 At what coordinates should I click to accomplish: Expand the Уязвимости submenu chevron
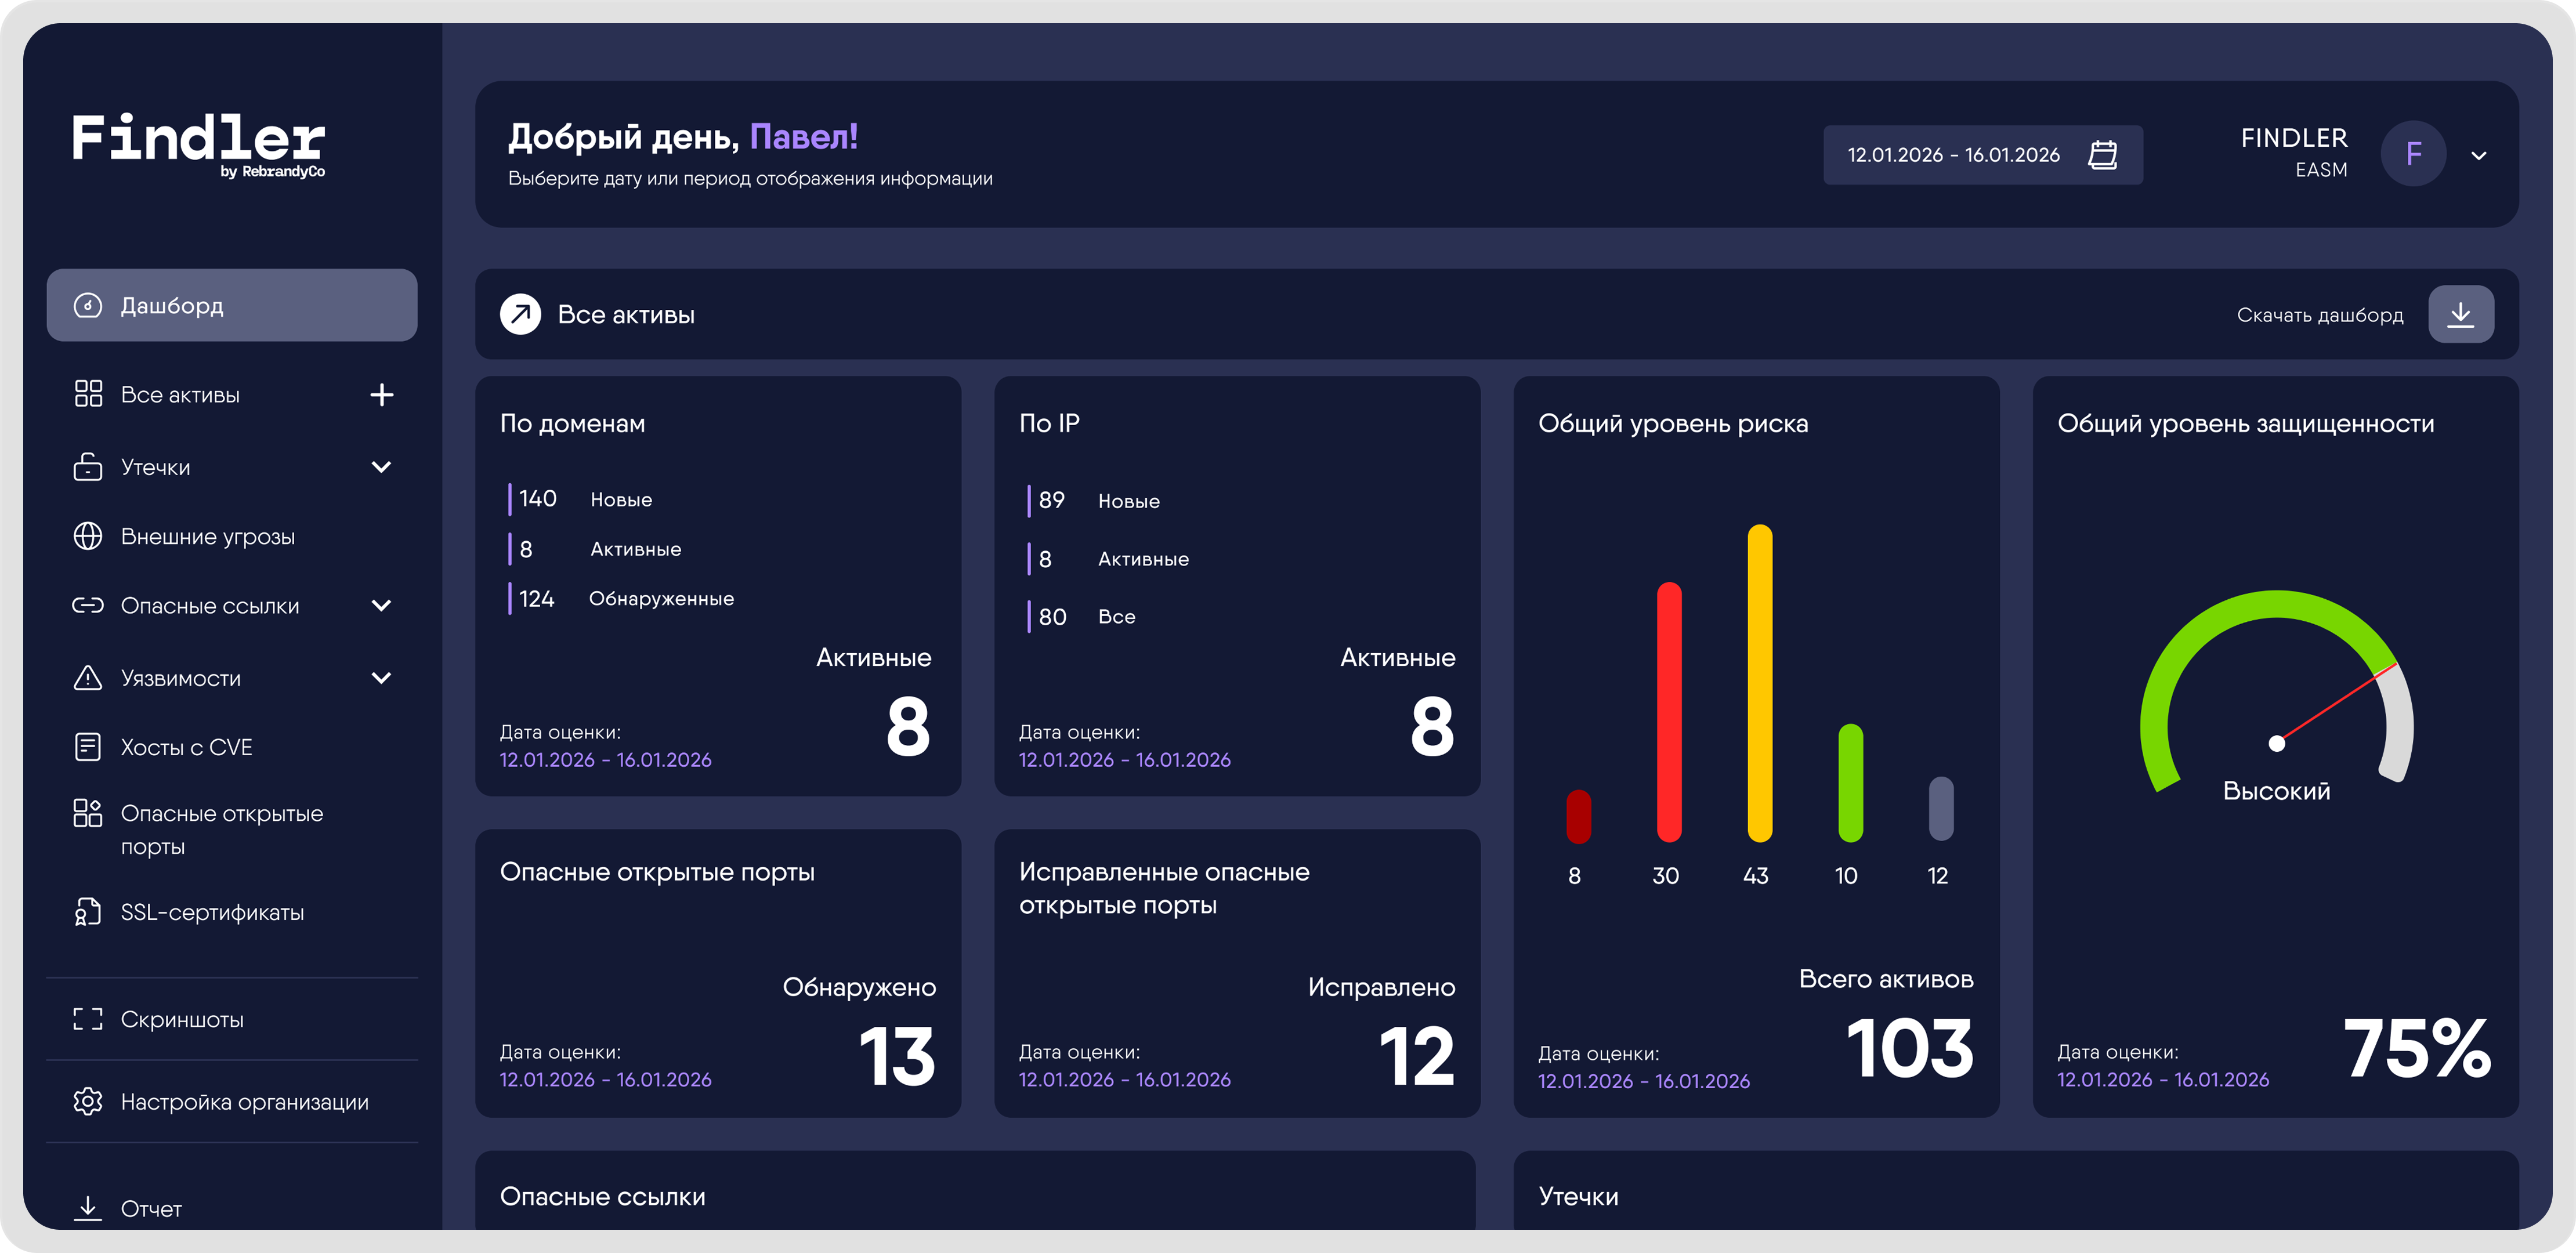click(x=381, y=678)
